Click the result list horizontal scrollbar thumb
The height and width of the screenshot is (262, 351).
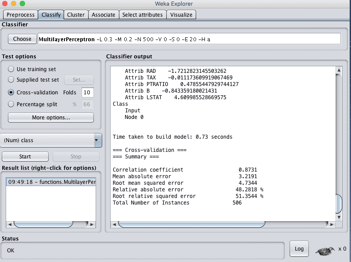click(43, 224)
